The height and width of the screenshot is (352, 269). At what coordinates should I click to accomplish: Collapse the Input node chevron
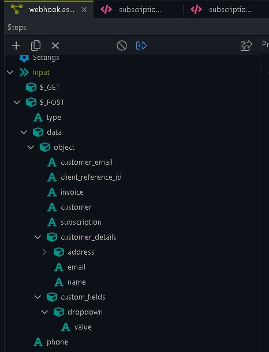point(10,72)
